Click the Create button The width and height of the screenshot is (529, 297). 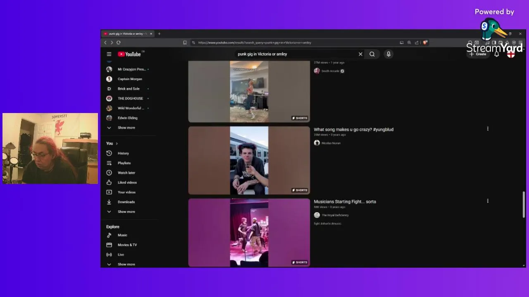click(x=478, y=54)
